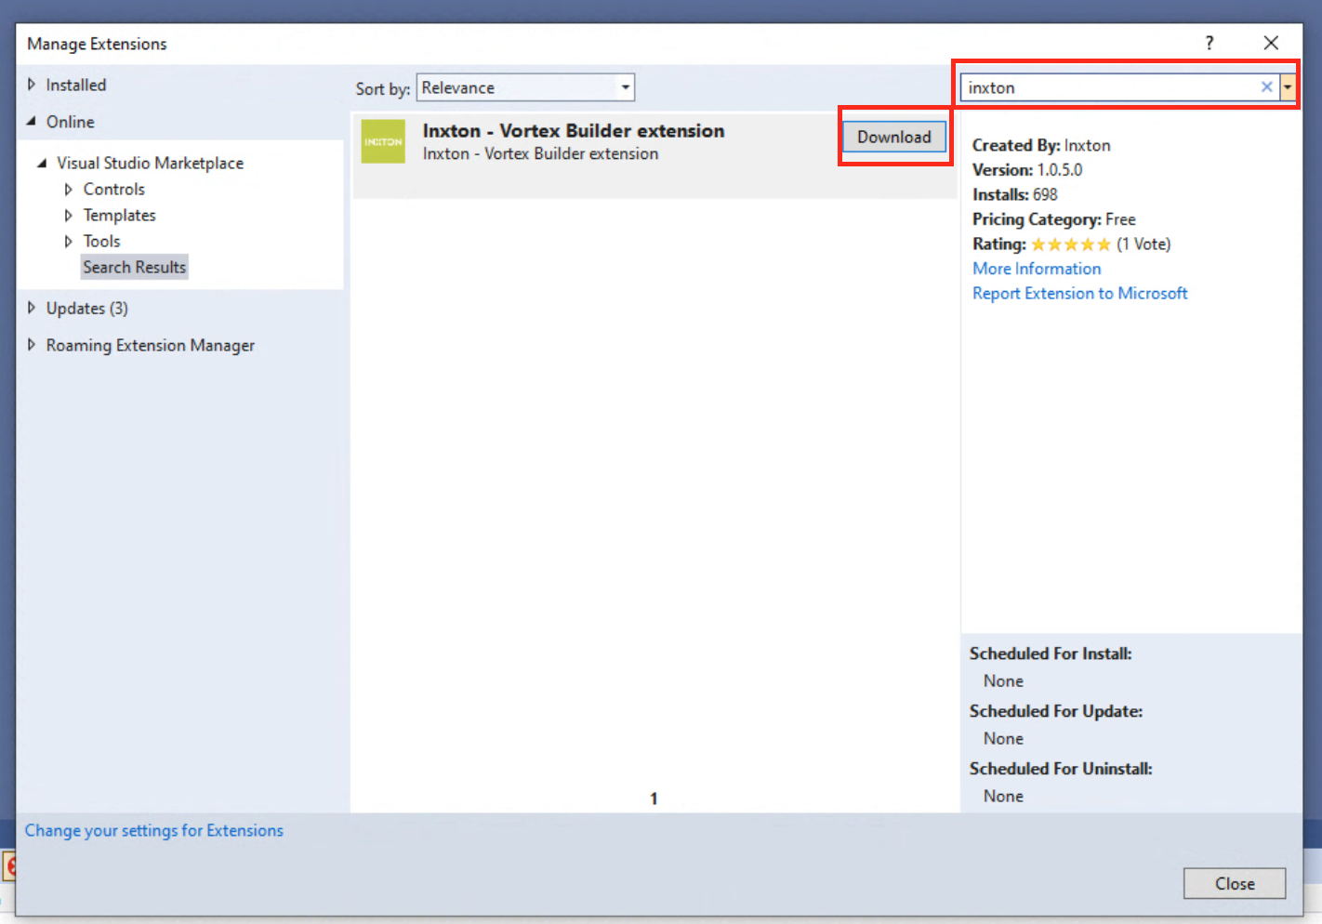Select the Controls tree label
1322x924 pixels.
(114, 189)
